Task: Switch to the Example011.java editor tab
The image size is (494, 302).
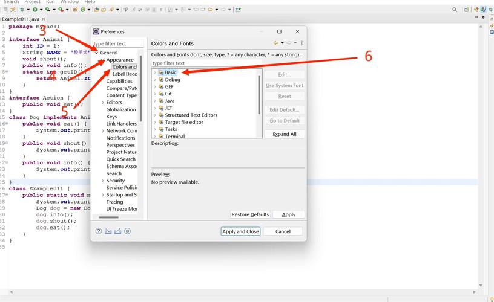Action: pos(21,19)
